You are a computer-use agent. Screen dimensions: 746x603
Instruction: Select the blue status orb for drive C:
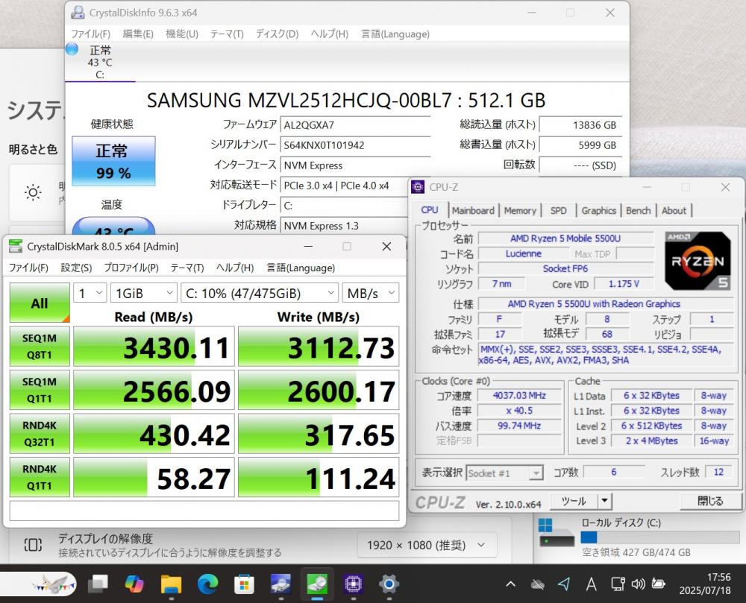tap(72, 49)
